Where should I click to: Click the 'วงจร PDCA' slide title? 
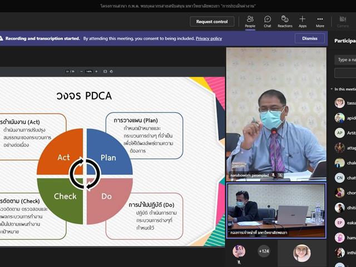[84, 96]
